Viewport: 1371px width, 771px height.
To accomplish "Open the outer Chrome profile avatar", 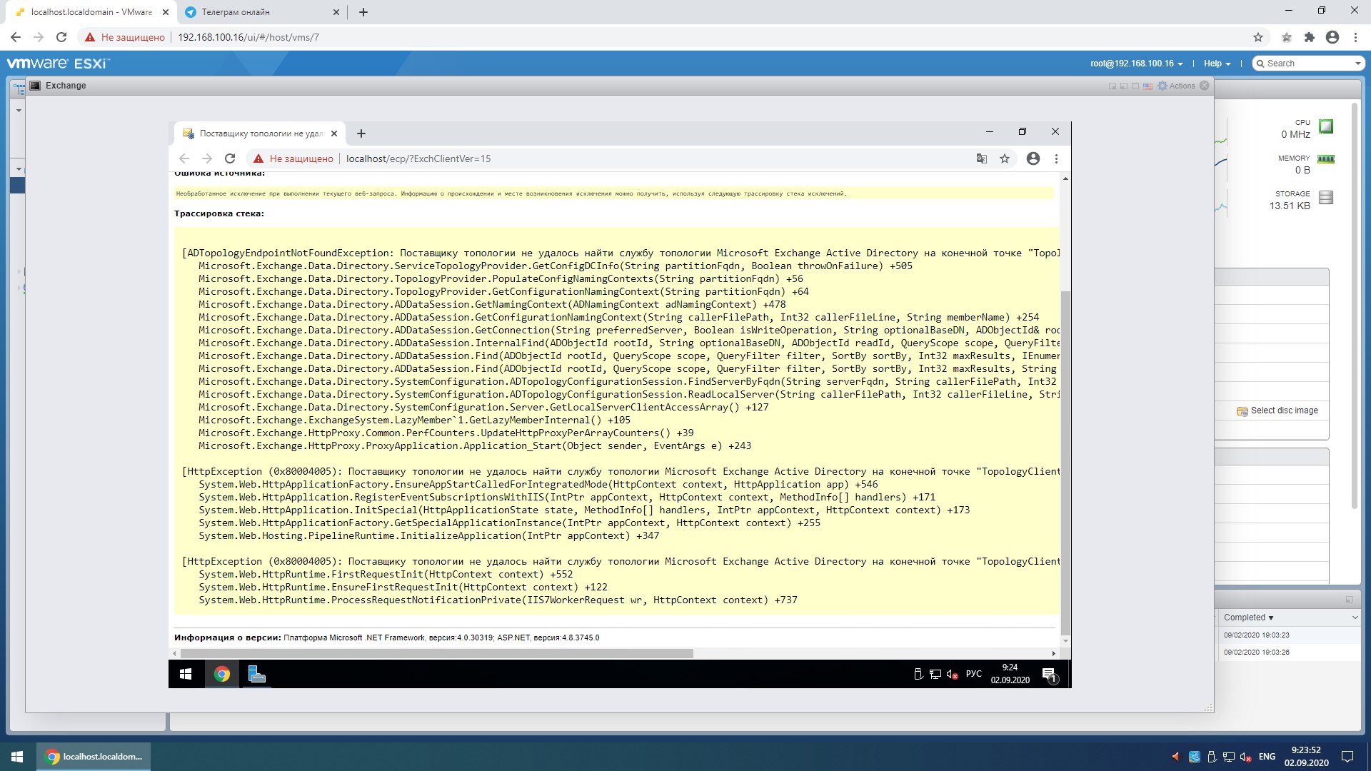I will tap(1332, 37).
